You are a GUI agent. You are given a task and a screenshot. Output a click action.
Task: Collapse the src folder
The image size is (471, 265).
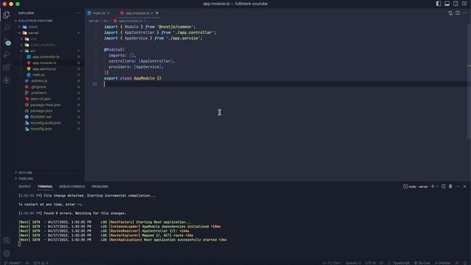(x=32, y=51)
